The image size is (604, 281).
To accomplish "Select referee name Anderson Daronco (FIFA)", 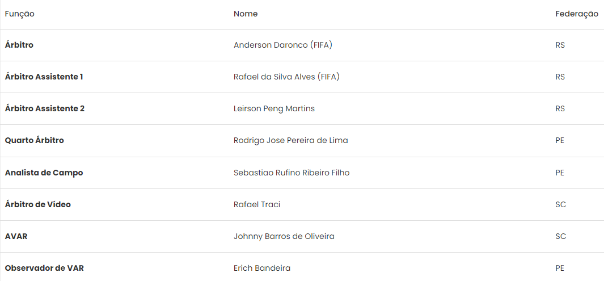I will tap(283, 45).
